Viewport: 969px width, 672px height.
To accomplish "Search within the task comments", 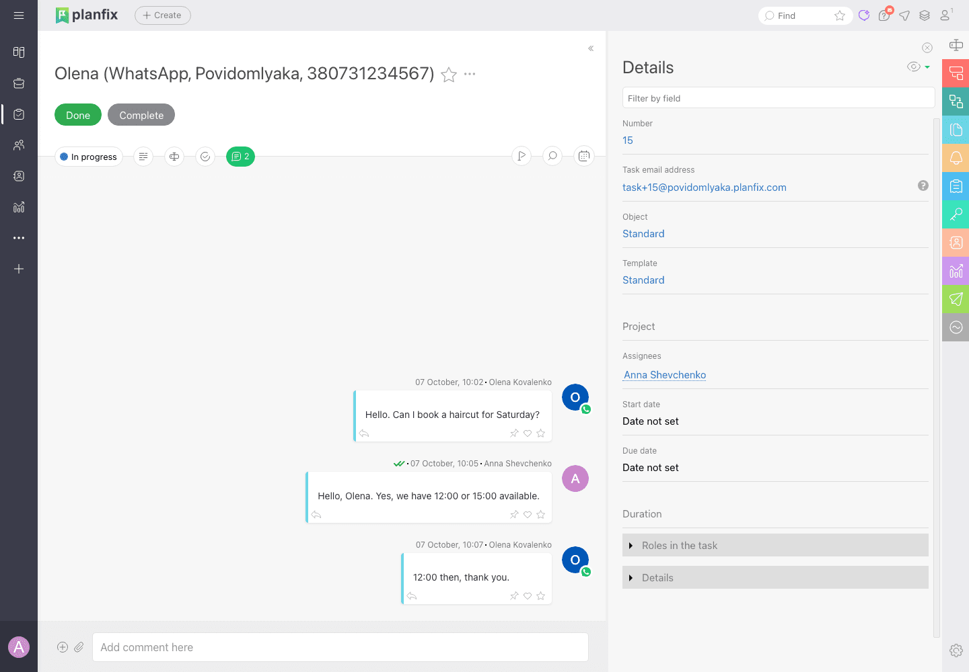I will point(552,157).
